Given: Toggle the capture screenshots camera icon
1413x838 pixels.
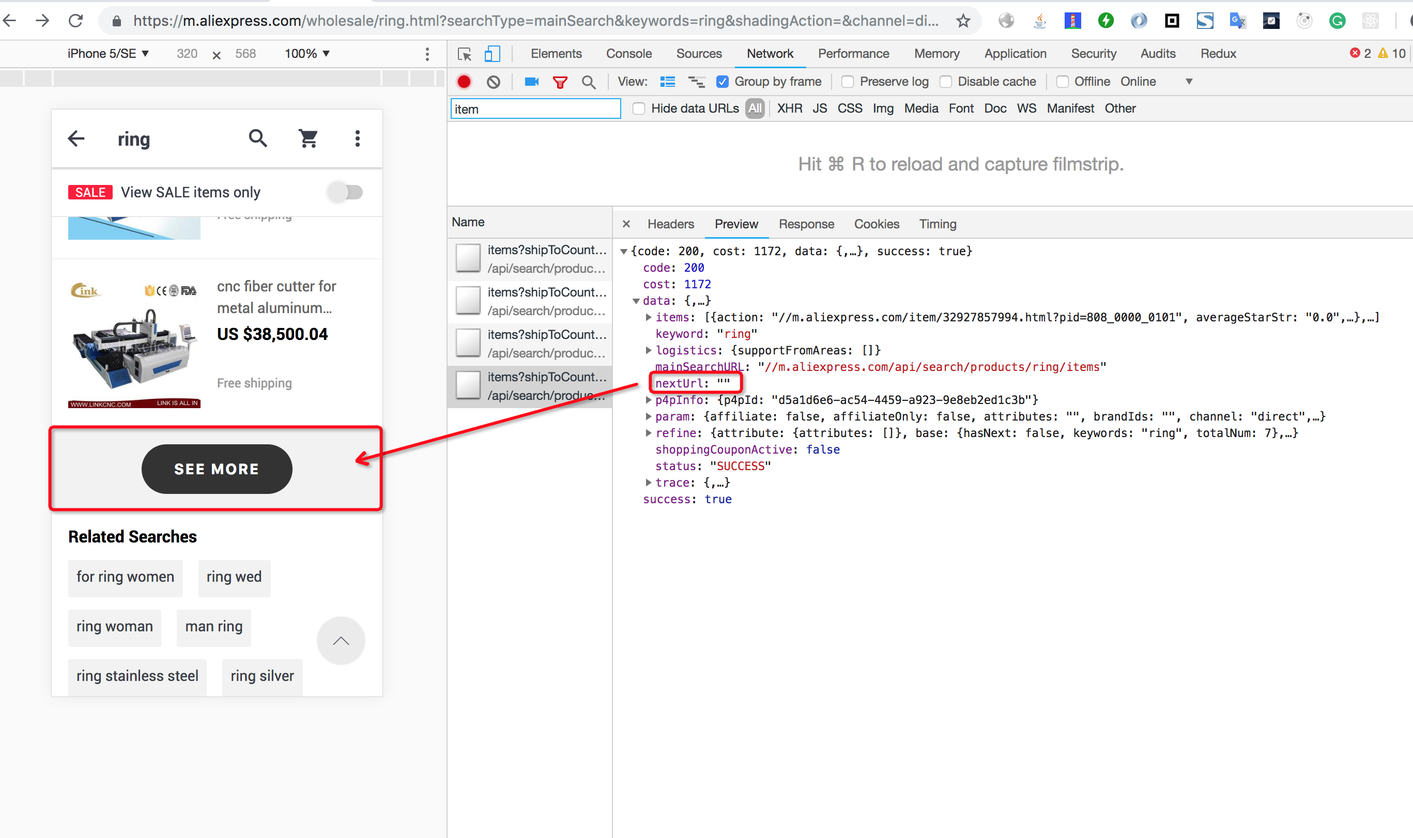Looking at the screenshot, I should pos(531,82).
